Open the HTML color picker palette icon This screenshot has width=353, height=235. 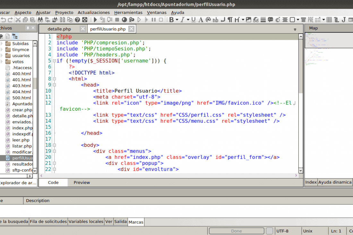208,20
